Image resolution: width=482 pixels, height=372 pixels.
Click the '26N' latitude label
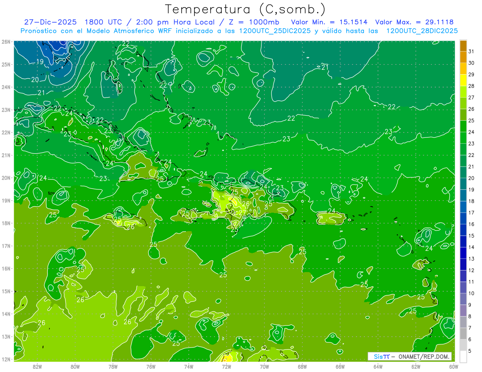6,42
